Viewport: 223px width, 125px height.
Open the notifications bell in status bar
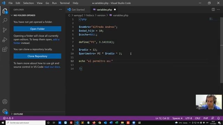(x=218, y=118)
